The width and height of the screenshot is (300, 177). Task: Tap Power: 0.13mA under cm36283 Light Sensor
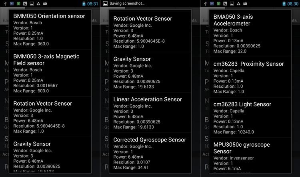(228, 122)
